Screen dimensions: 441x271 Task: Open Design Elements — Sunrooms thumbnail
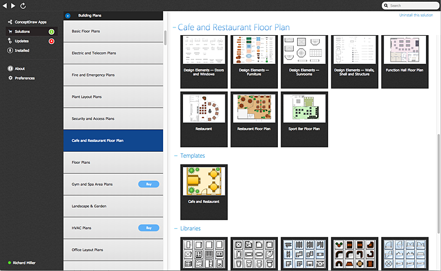click(x=304, y=62)
